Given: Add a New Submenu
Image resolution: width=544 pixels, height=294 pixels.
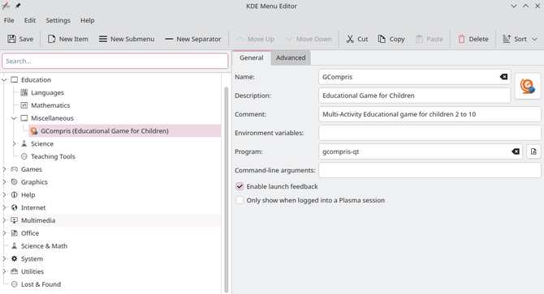Looking at the screenshot, I should [x=127, y=39].
